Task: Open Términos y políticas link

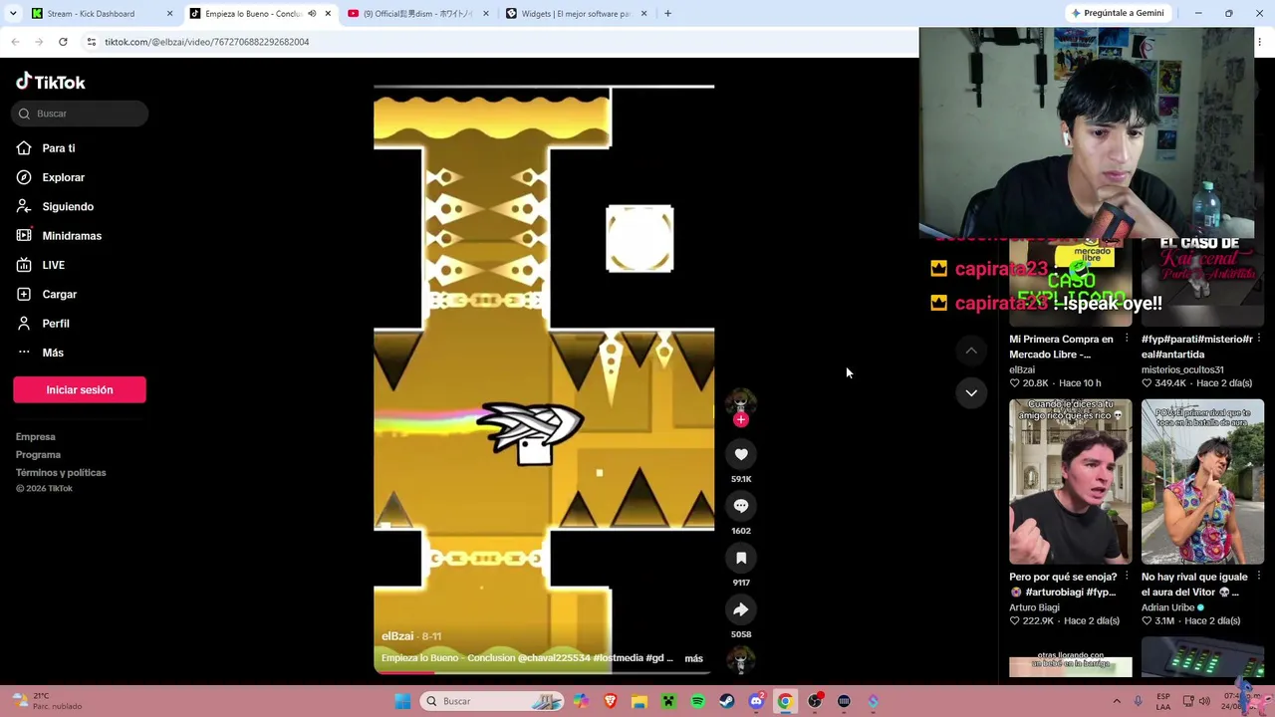Action: pos(61,472)
